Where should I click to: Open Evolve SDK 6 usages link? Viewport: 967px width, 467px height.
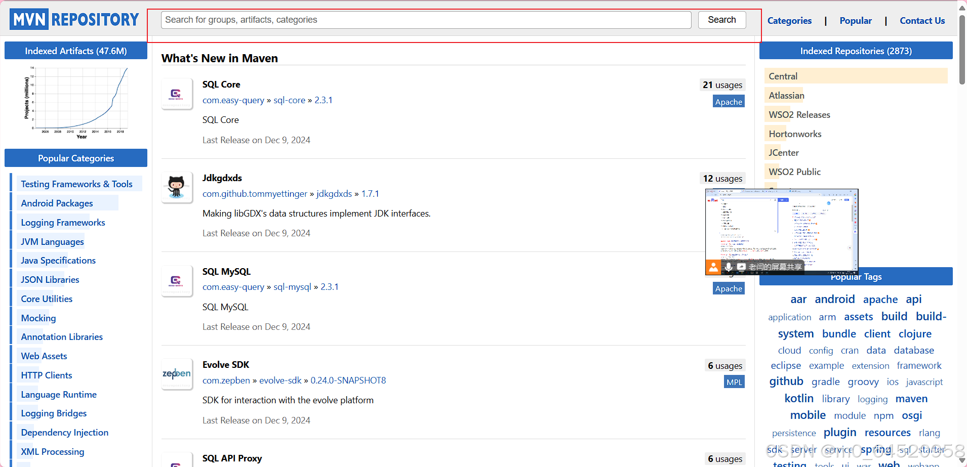[x=725, y=366]
